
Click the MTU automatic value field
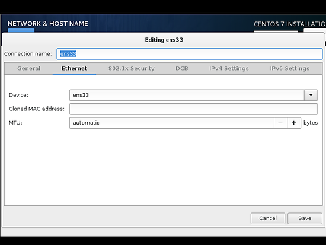(x=172, y=123)
